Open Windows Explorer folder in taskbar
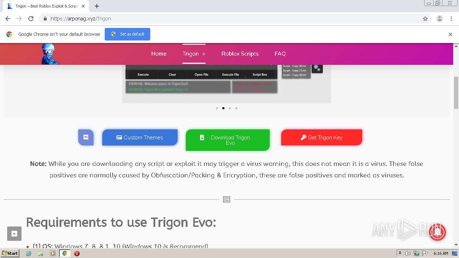Image resolution: width=459 pixels, height=258 pixels. point(41,253)
